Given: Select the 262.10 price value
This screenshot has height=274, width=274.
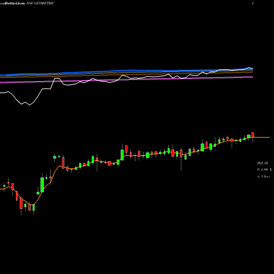Looking at the screenshot, I should (x=262, y=163).
